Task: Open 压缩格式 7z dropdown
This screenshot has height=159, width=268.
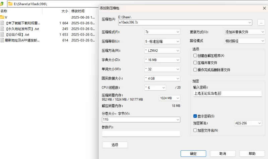Action: [162, 32]
